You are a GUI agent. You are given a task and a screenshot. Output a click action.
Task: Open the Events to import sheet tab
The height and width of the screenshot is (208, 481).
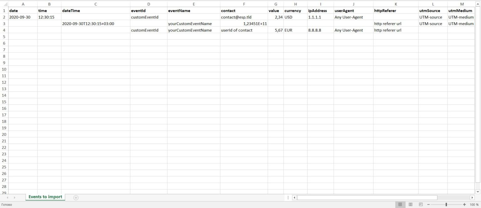(x=45, y=197)
